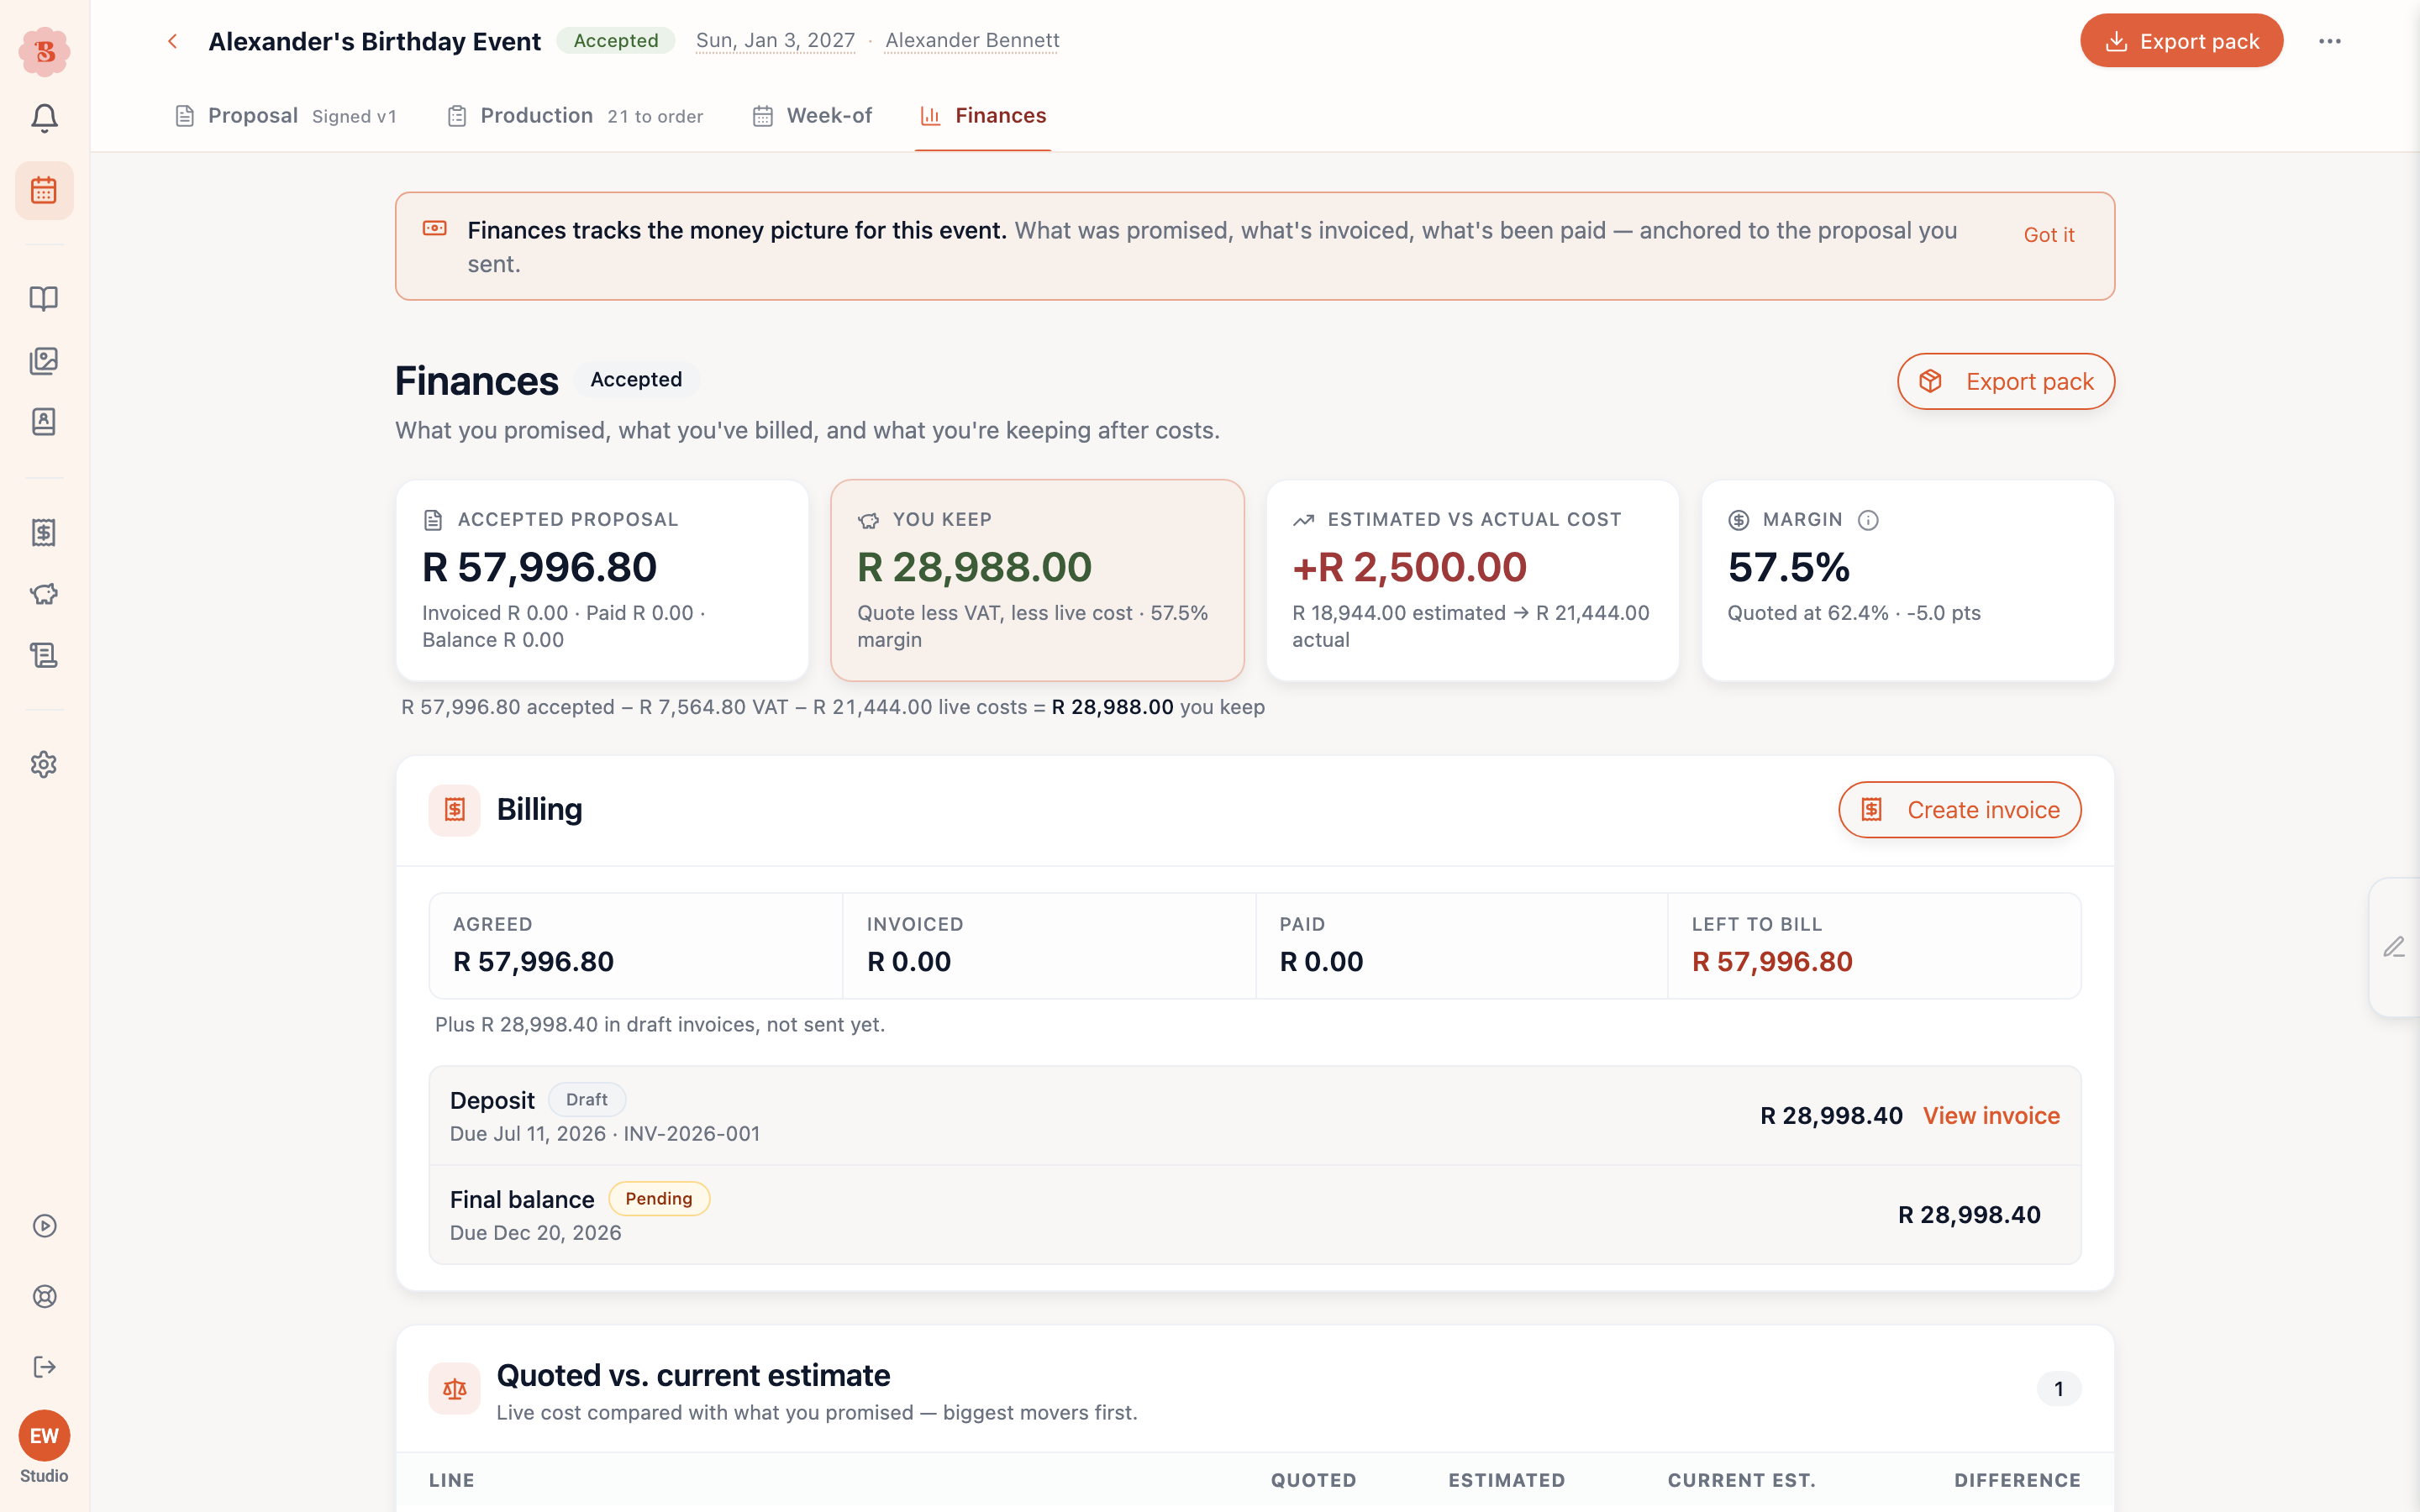Viewport: 2420px width, 1512px height.
Task: Select the Deposit Draft invoice row
Action: click(x=1255, y=1116)
